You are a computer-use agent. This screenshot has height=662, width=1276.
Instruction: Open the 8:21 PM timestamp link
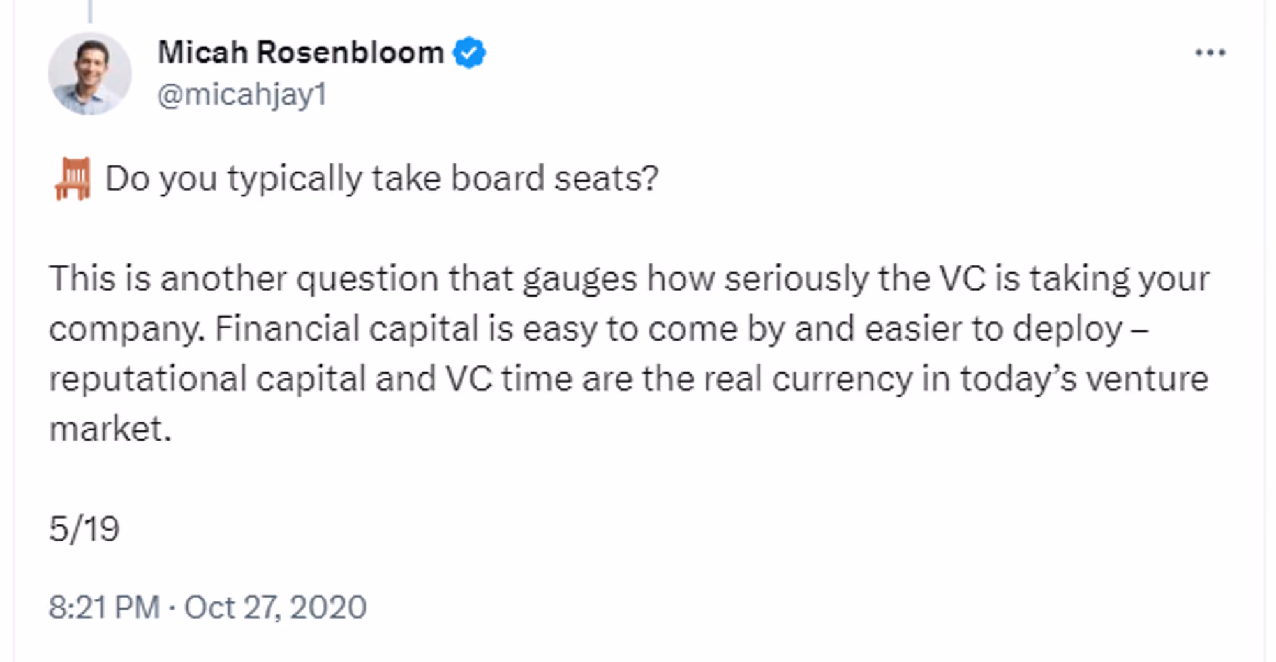click(x=104, y=607)
